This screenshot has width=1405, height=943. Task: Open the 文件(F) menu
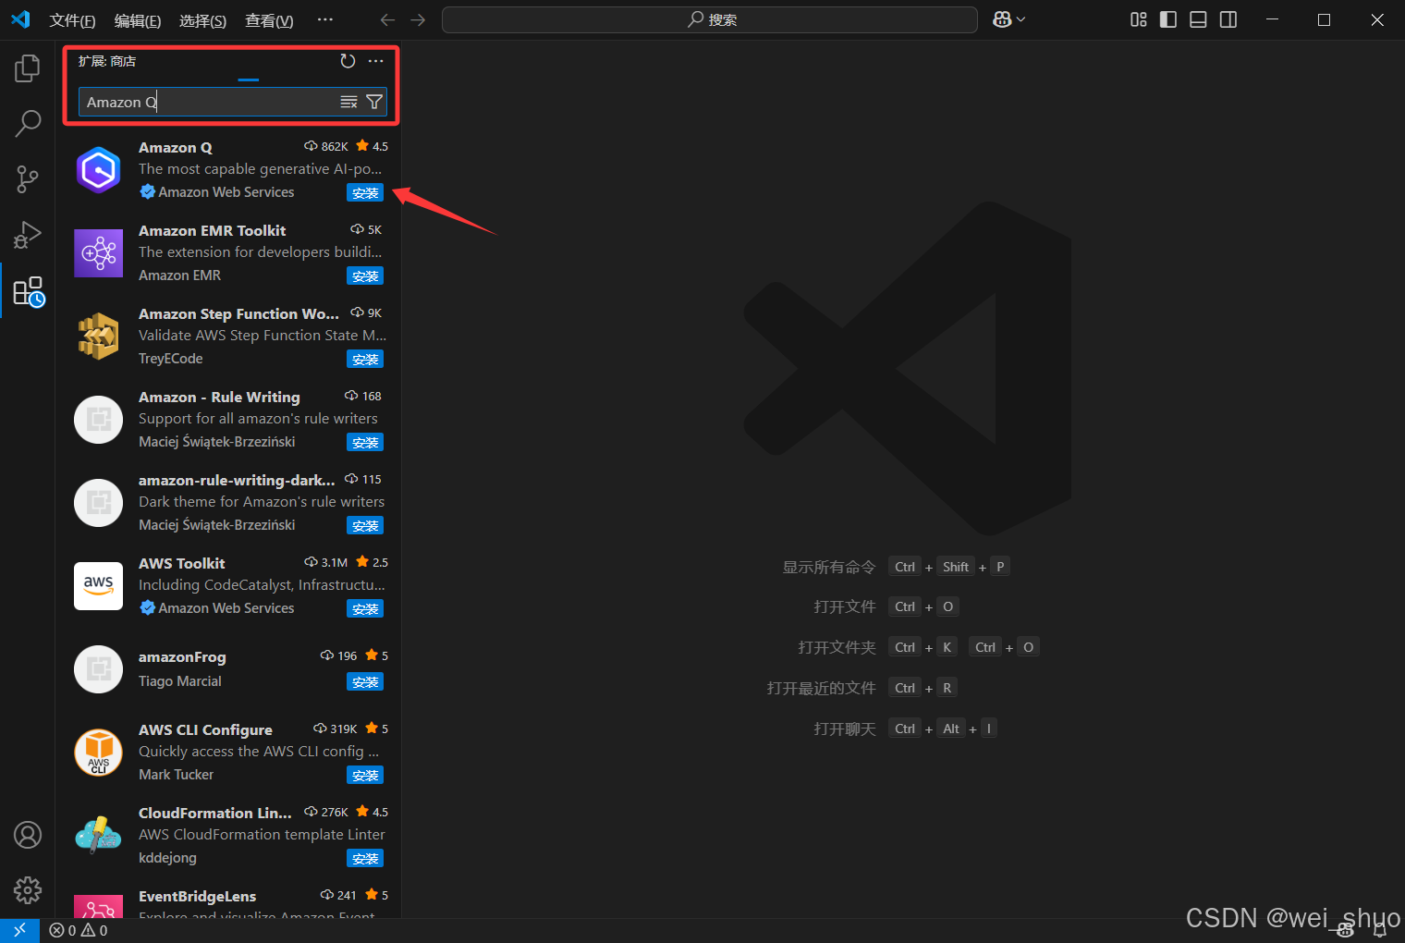tap(72, 20)
